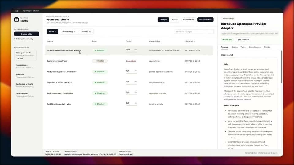Click Checked badge on Add Guided Operator Workflows

tap(100, 72)
